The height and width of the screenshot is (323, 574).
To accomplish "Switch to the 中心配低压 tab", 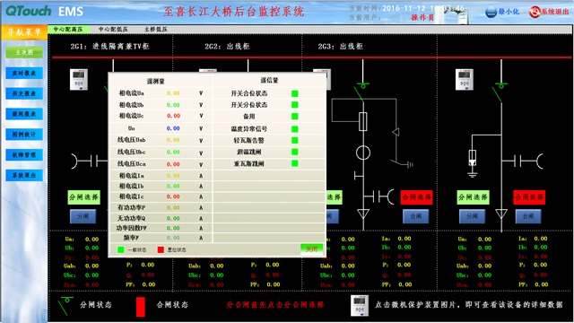I will (113, 30).
